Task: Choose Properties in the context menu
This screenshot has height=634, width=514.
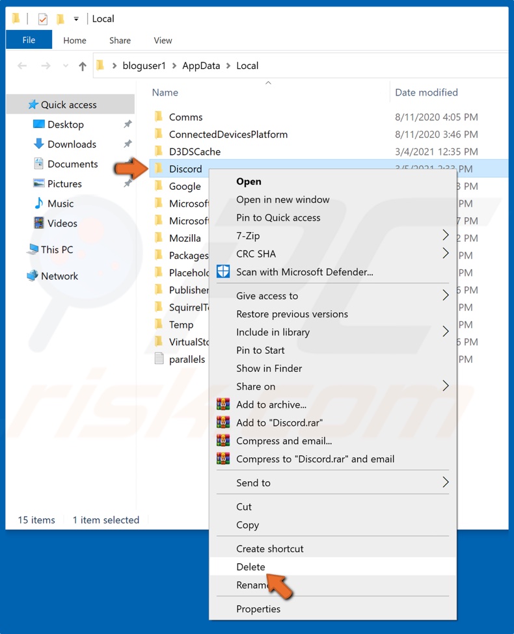Action: (332, 609)
